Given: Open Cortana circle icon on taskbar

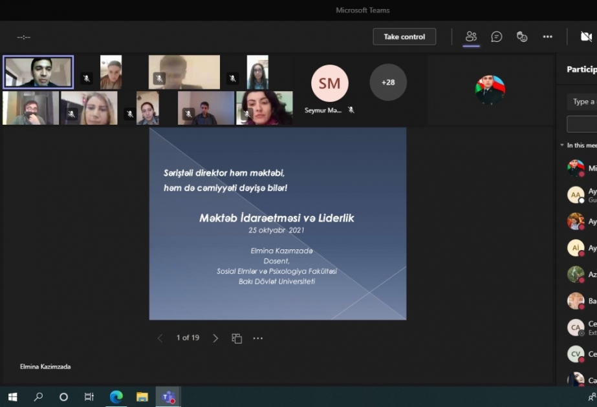Looking at the screenshot, I should tap(63, 397).
